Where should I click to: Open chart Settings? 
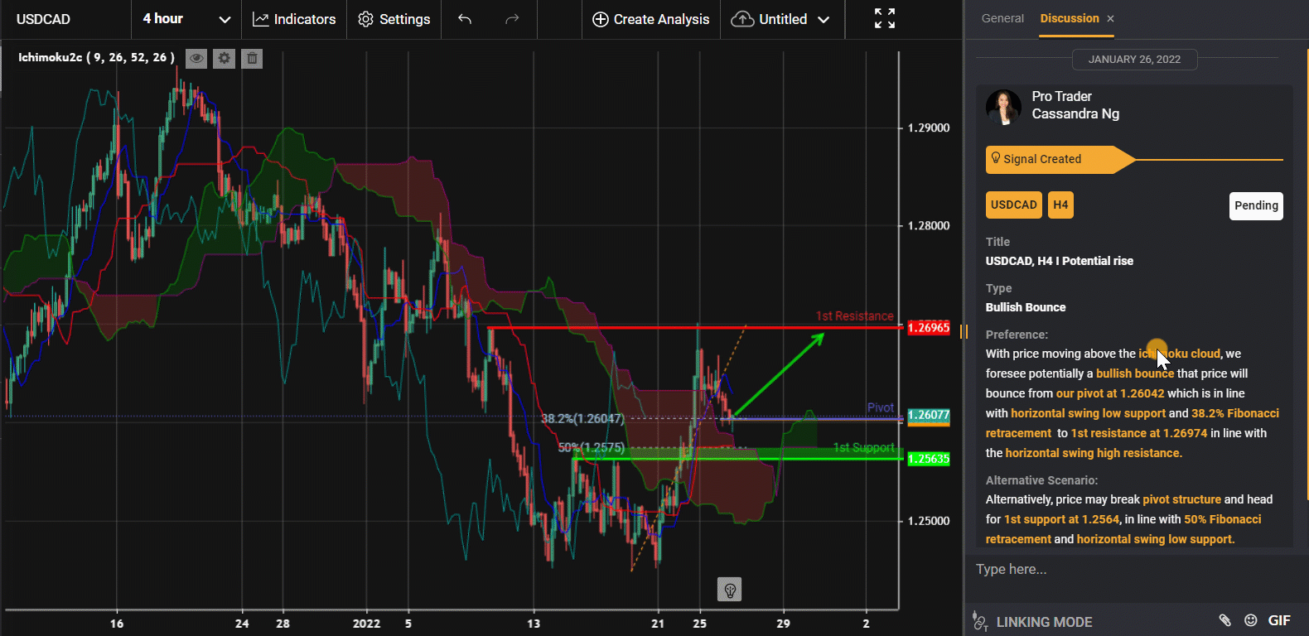pyautogui.click(x=394, y=19)
